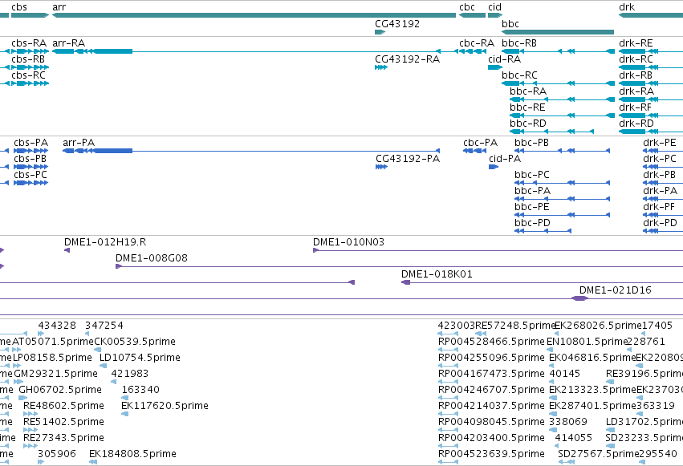The image size is (683, 466).
Task: Select the drk-RB transcript label
Action: [x=636, y=75]
